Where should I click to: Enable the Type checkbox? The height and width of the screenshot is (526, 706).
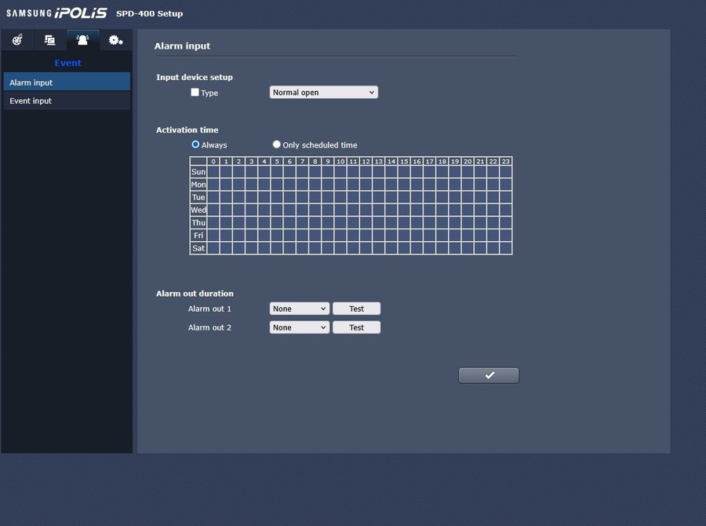point(195,93)
